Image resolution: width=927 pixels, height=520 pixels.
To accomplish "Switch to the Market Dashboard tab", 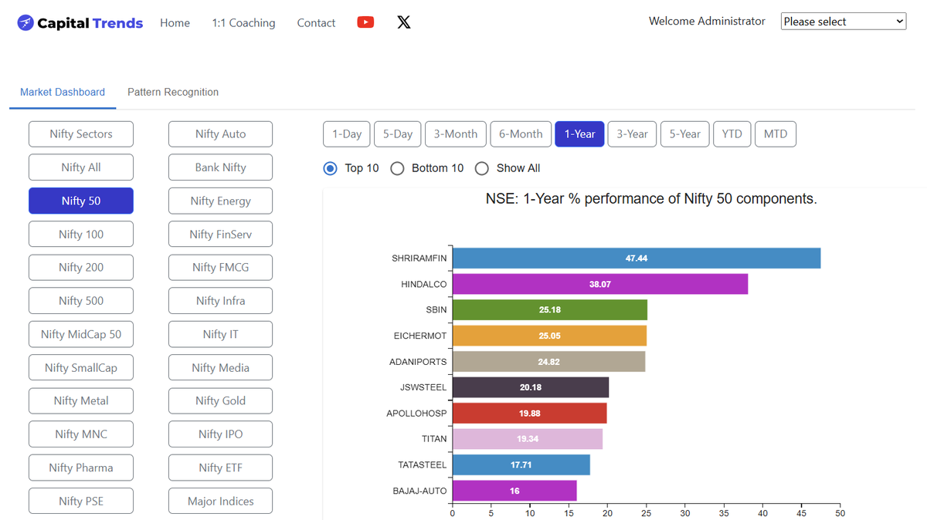I will point(63,92).
